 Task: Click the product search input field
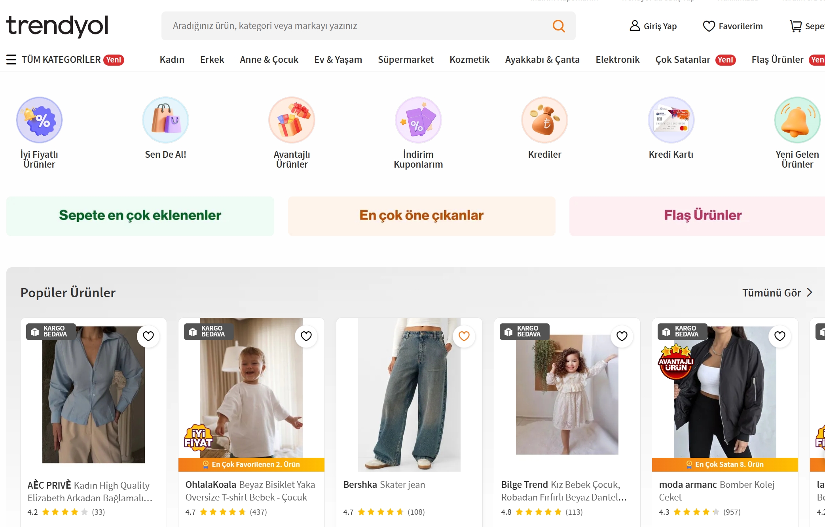[x=356, y=26]
